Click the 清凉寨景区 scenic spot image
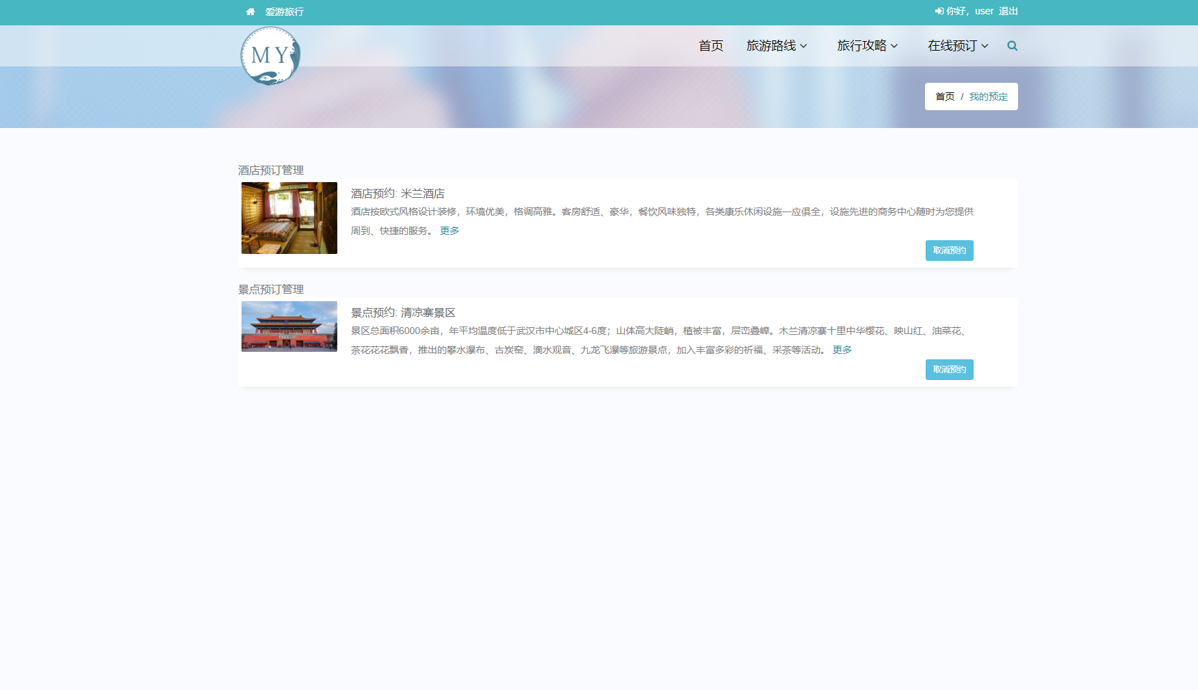Screen dimensions: 1198x690 point(289,327)
